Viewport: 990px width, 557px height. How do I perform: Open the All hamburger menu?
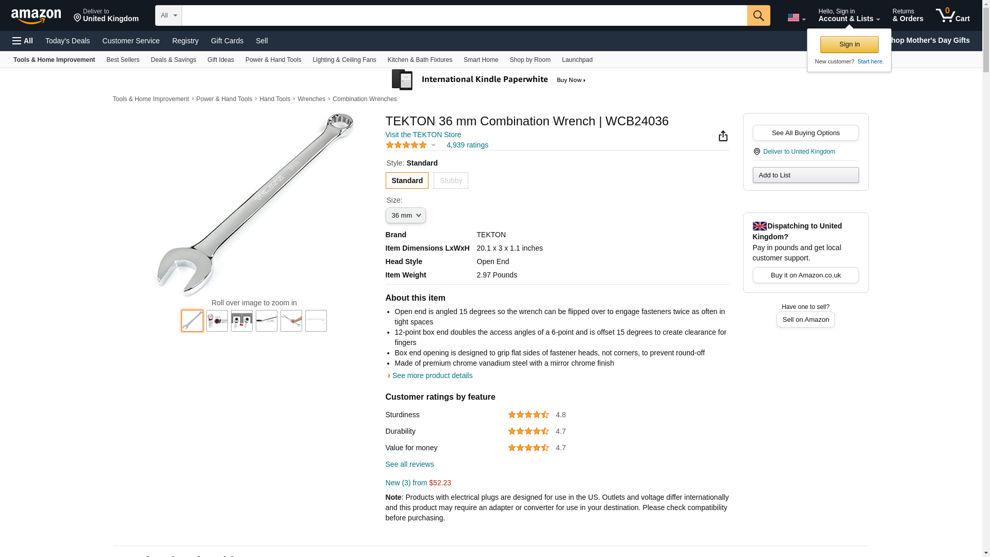pos(23,41)
